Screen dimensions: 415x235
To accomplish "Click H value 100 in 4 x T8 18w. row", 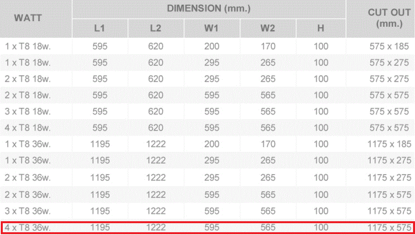I will click(321, 128).
